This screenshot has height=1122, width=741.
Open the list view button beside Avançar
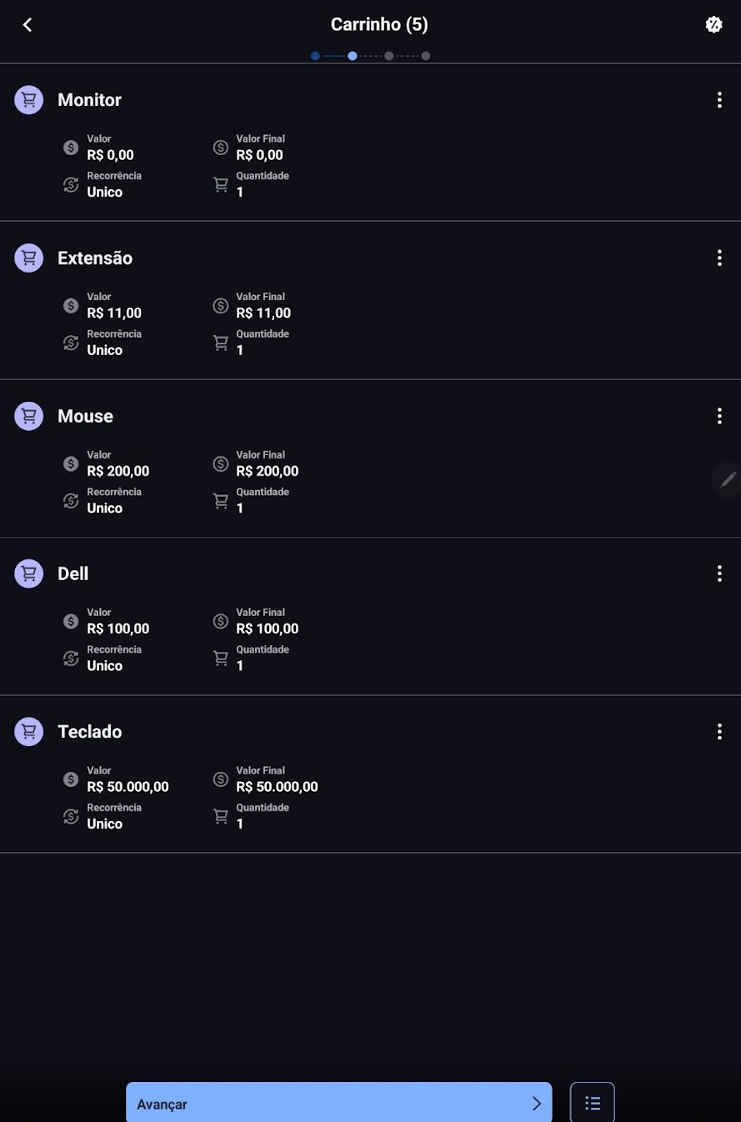pyautogui.click(x=593, y=1103)
